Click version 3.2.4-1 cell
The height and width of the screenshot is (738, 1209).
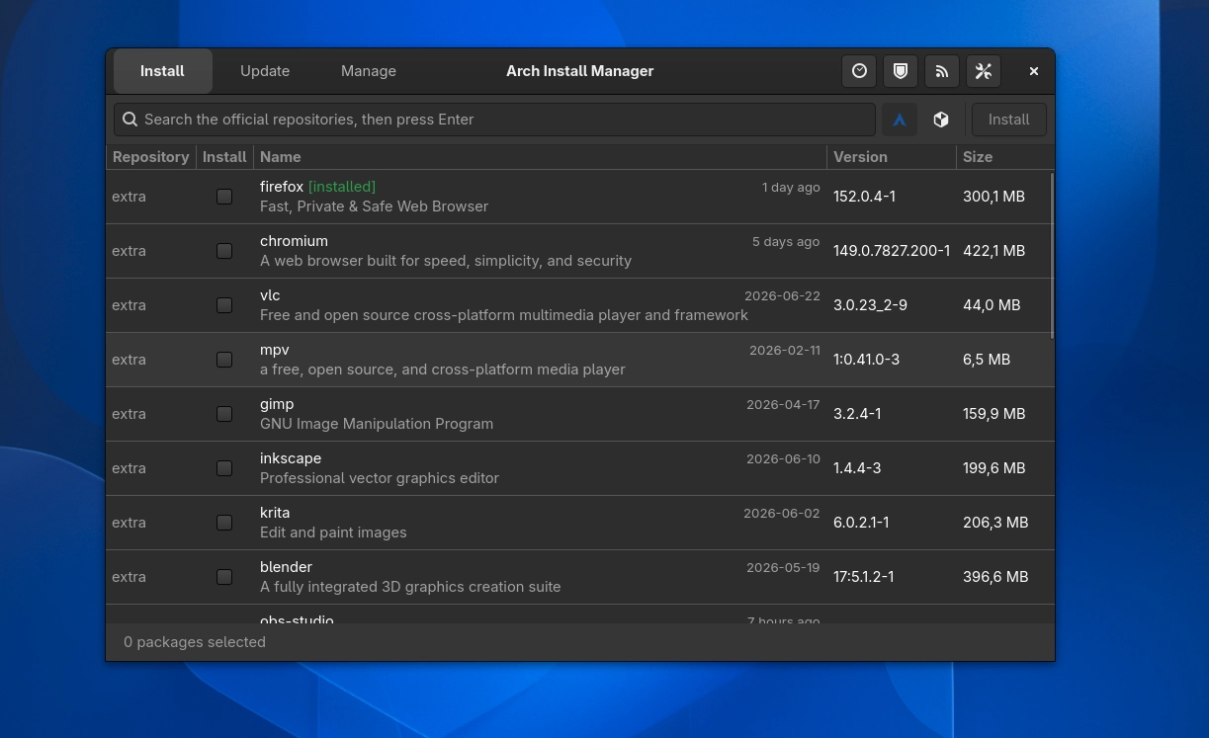point(857,414)
